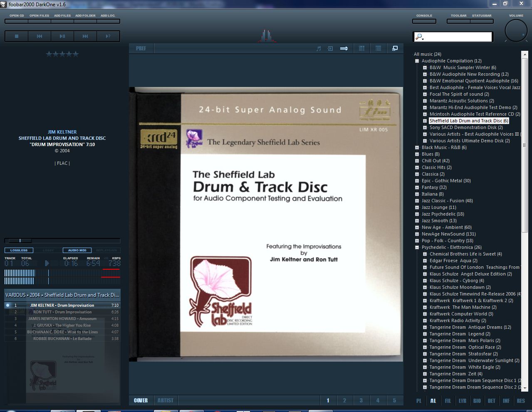532x412 pixels.
Task: Click the Sheffield Lab album cover
Action: click(266, 224)
